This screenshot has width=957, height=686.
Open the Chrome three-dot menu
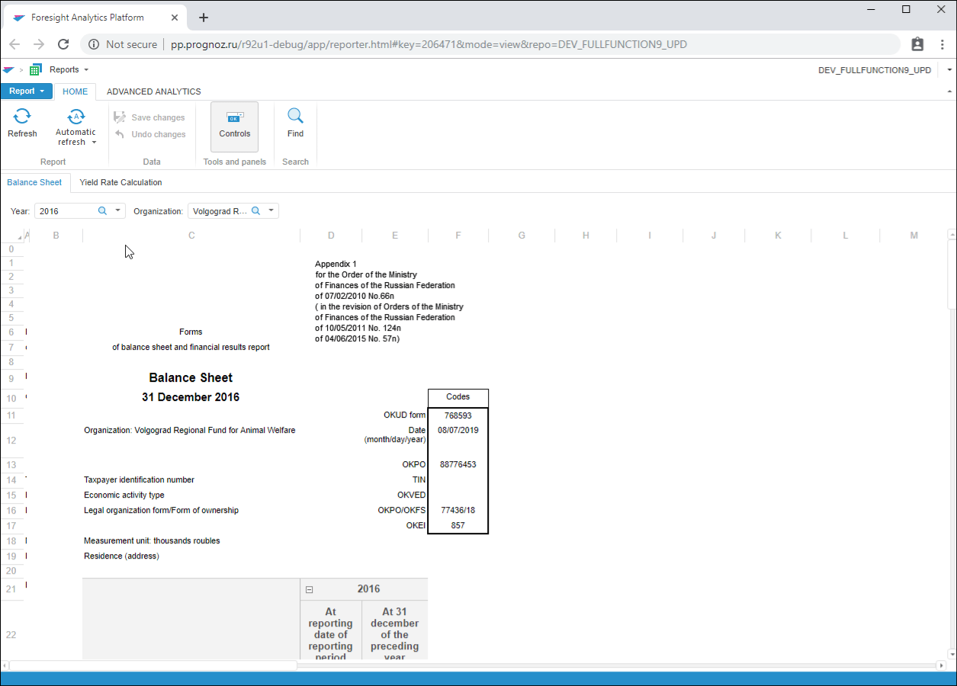click(x=941, y=44)
